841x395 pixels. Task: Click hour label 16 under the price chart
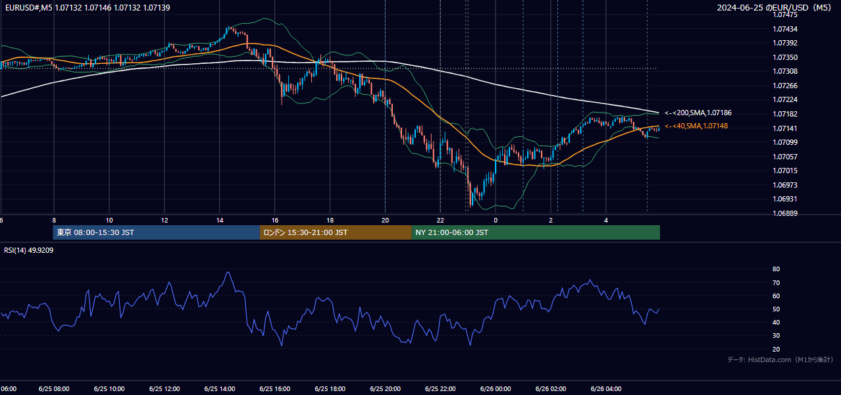coord(275,220)
